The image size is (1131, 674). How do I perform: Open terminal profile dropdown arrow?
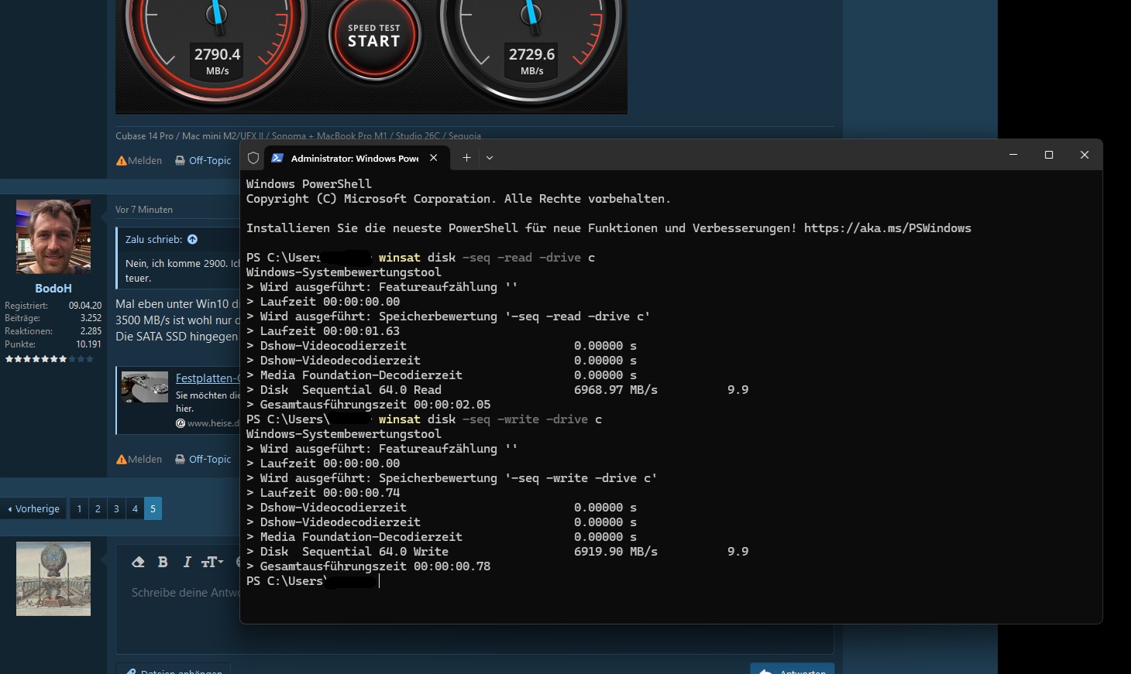coord(490,158)
